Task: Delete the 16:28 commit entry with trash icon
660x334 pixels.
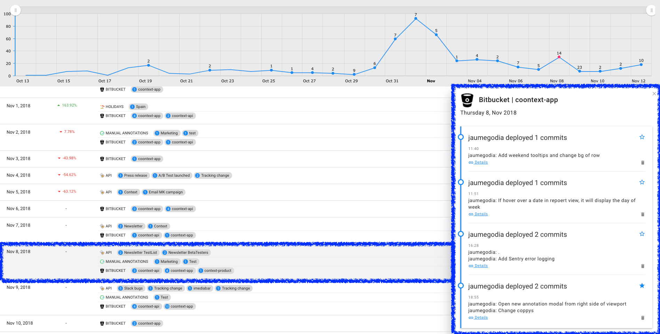Action: (643, 266)
